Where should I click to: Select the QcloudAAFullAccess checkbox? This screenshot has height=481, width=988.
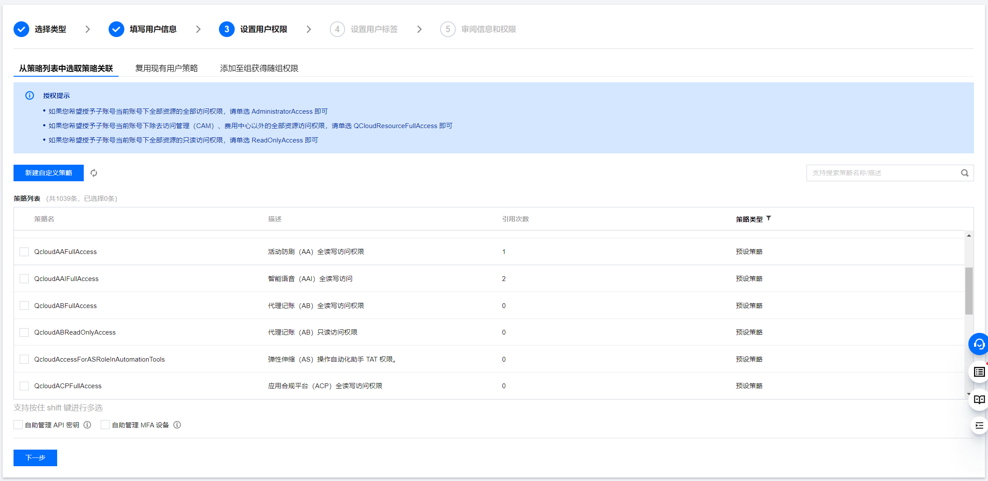click(x=24, y=252)
